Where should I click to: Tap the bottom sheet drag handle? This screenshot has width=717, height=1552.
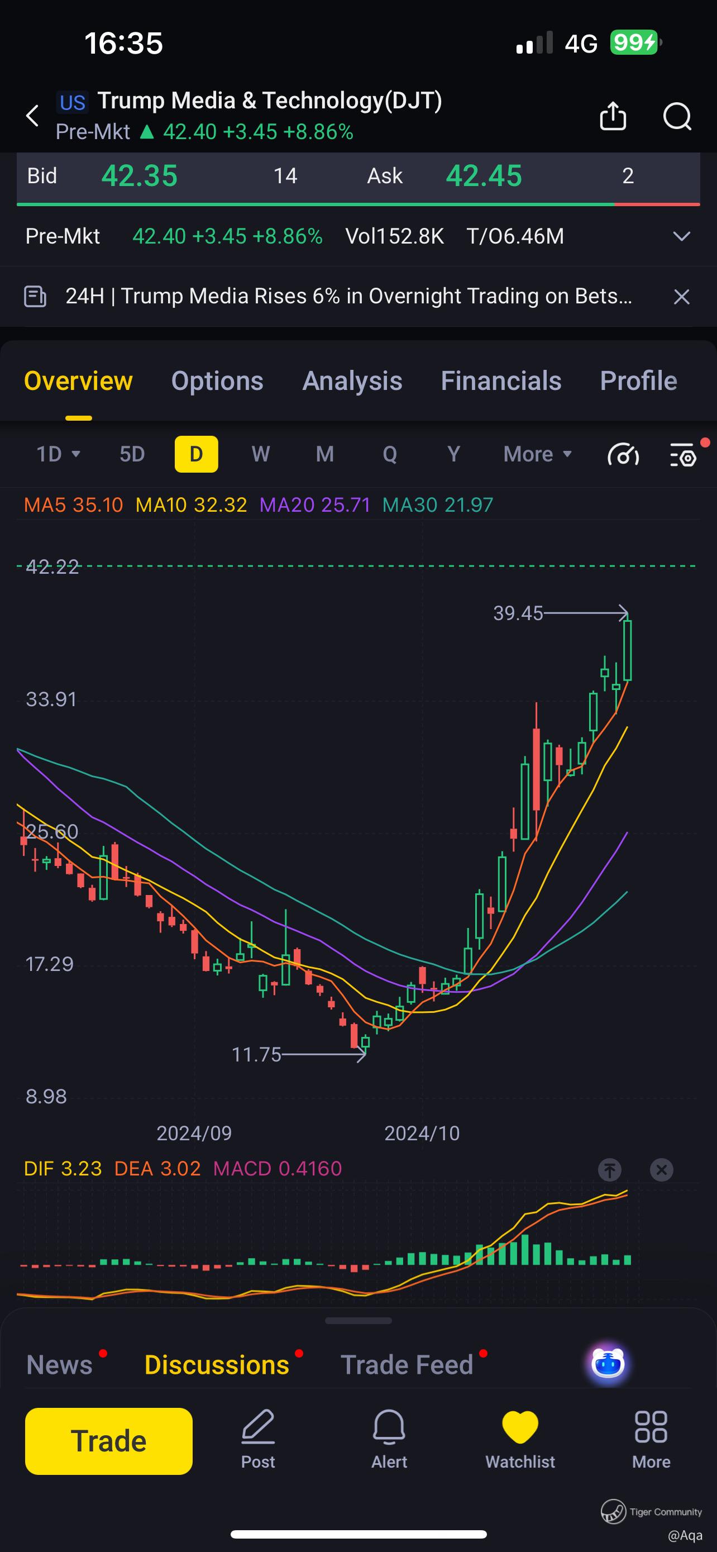click(x=358, y=1321)
